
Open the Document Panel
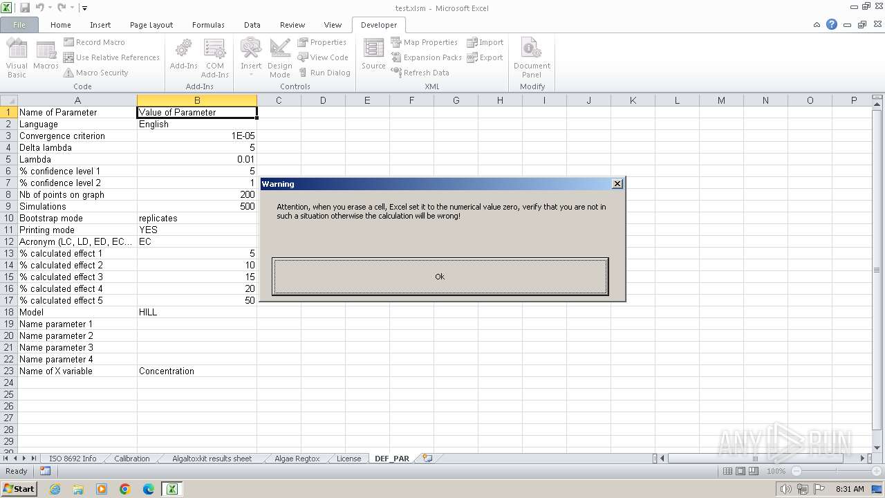click(x=532, y=58)
